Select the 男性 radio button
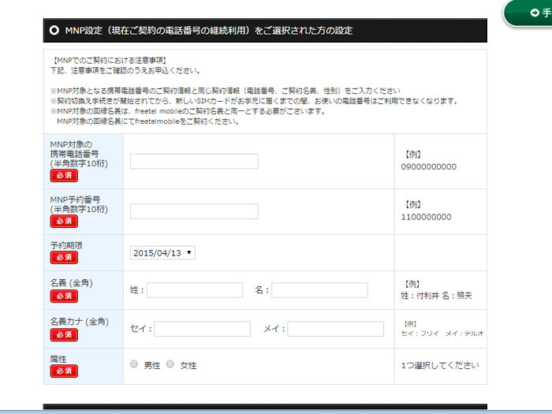Image resolution: width=552 pixels, height=414 pixels. tap(133, 365)
